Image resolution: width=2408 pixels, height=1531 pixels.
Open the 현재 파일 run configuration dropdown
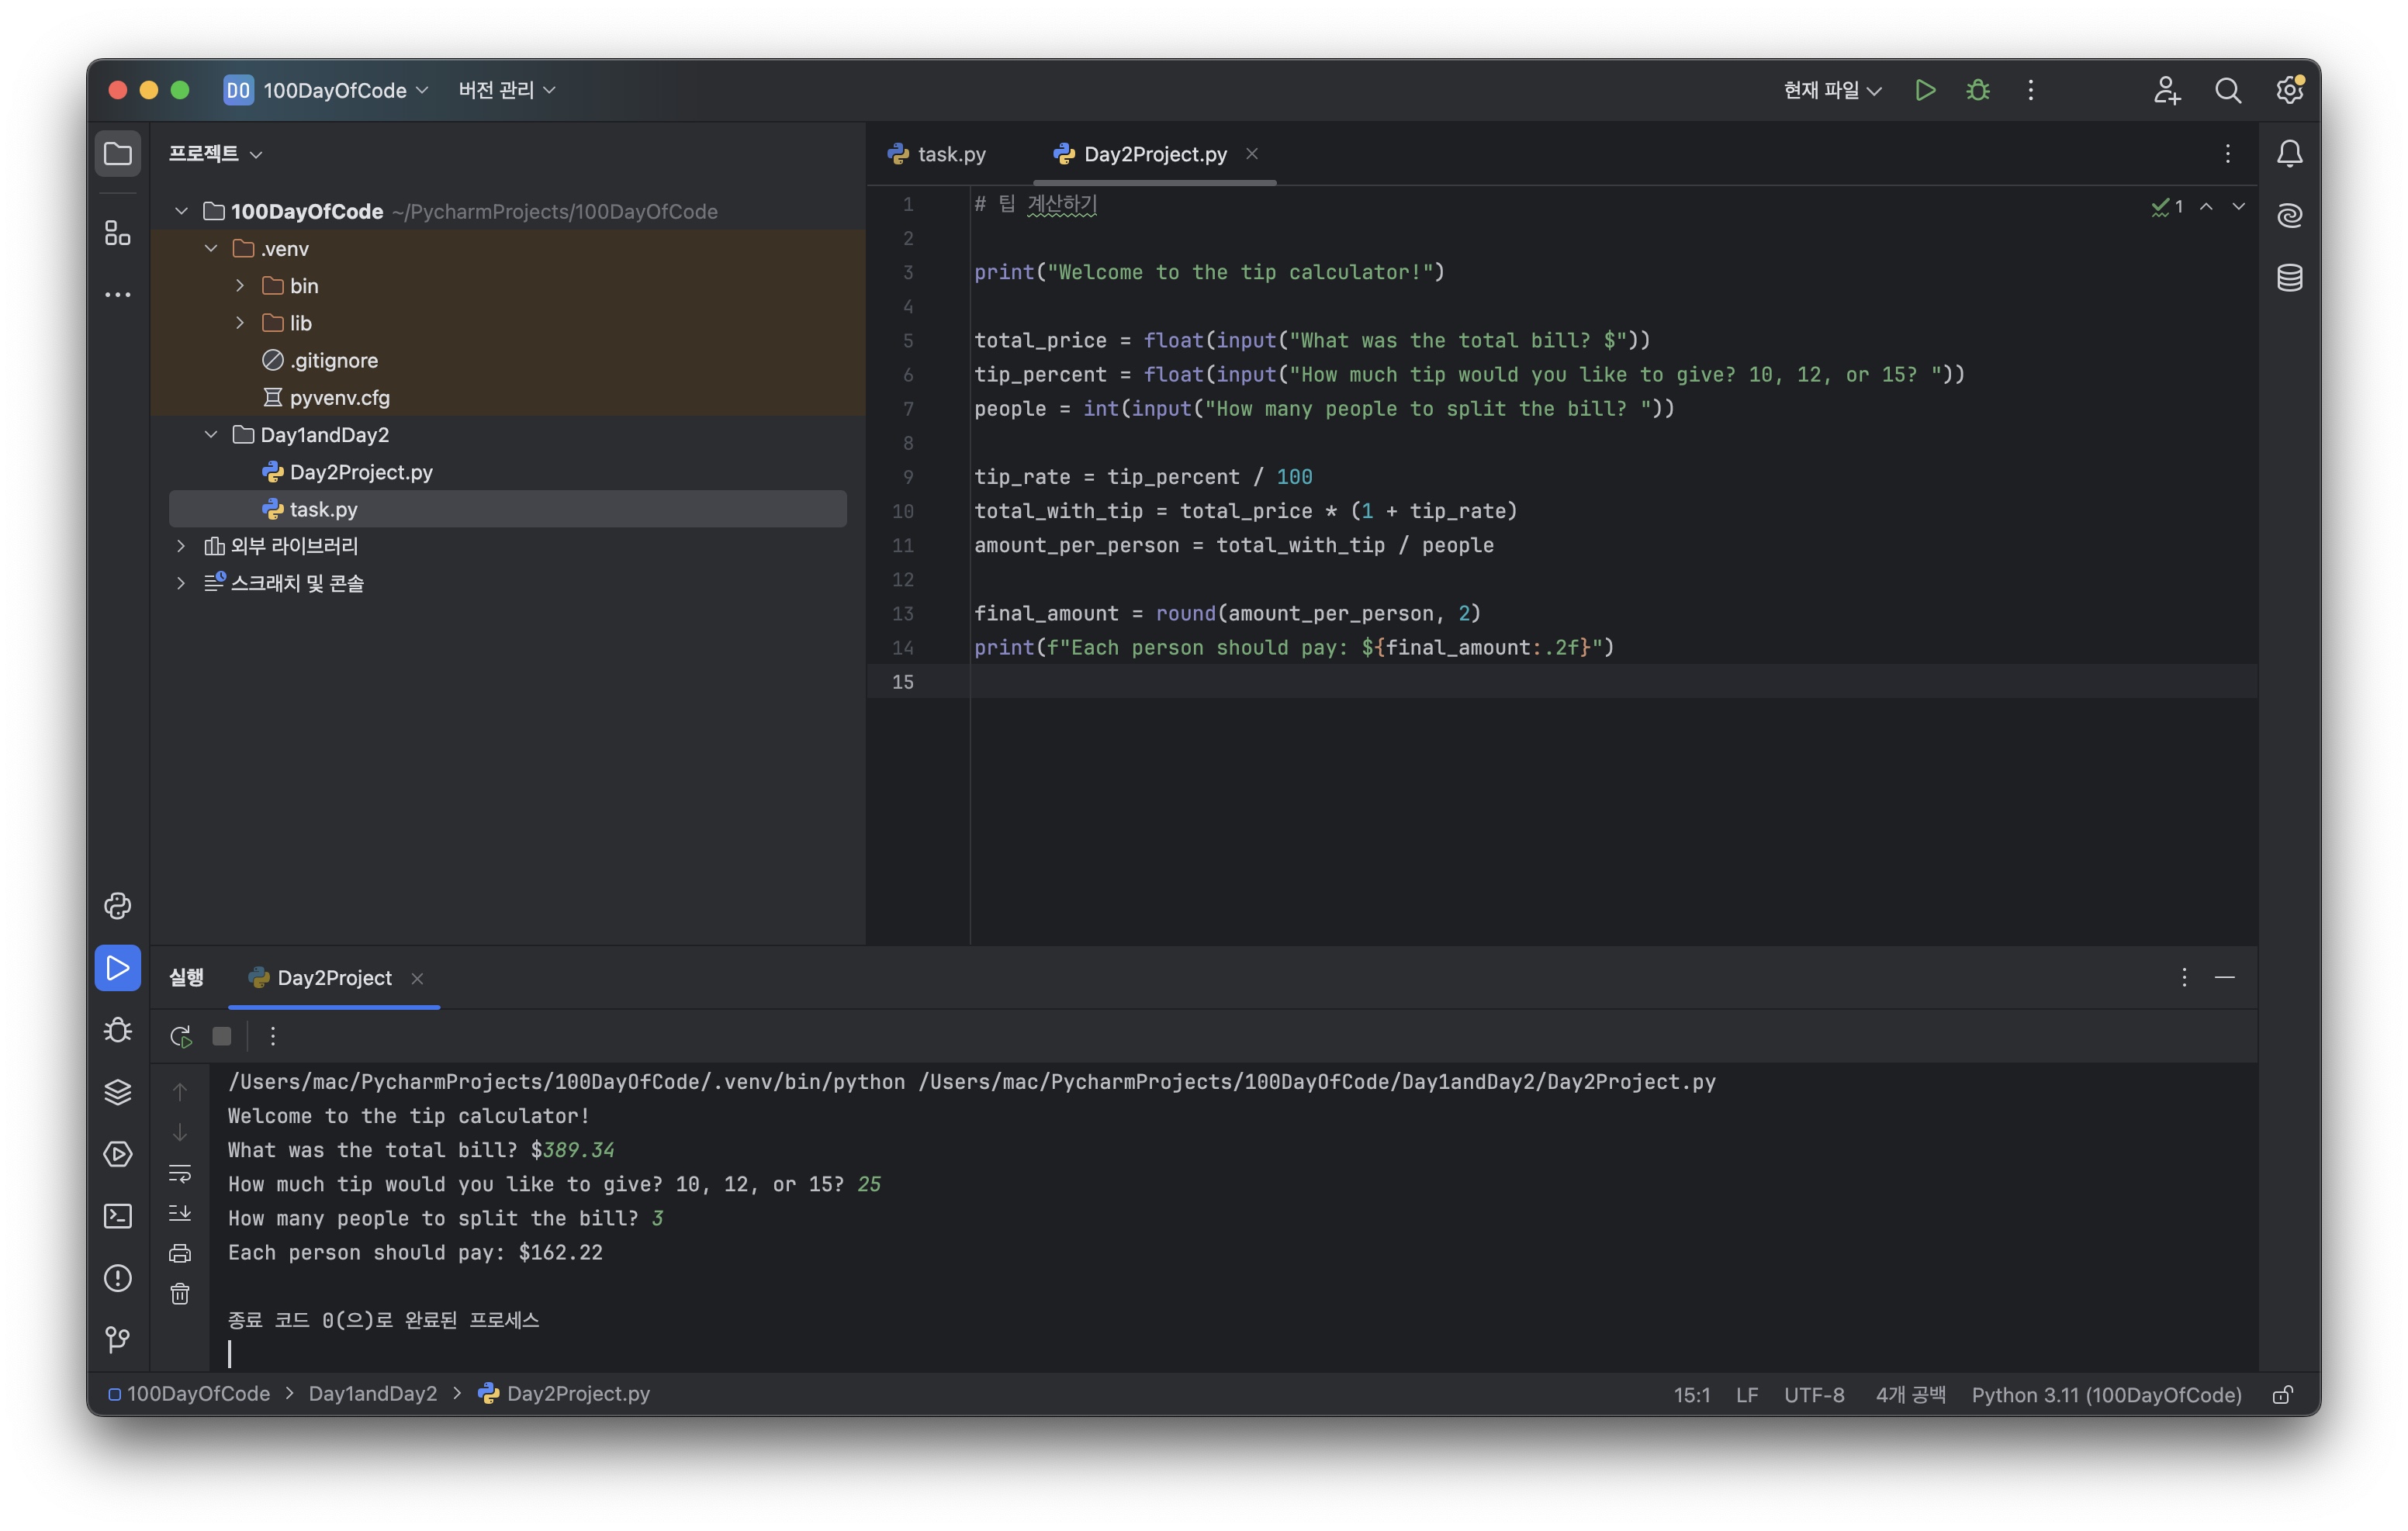tap(1831, 90)
